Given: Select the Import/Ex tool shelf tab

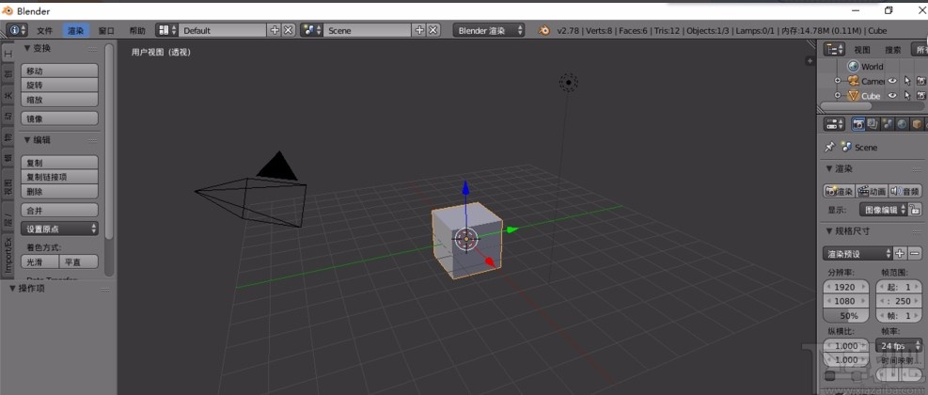Looking at the screenshot, I should 8,255.
